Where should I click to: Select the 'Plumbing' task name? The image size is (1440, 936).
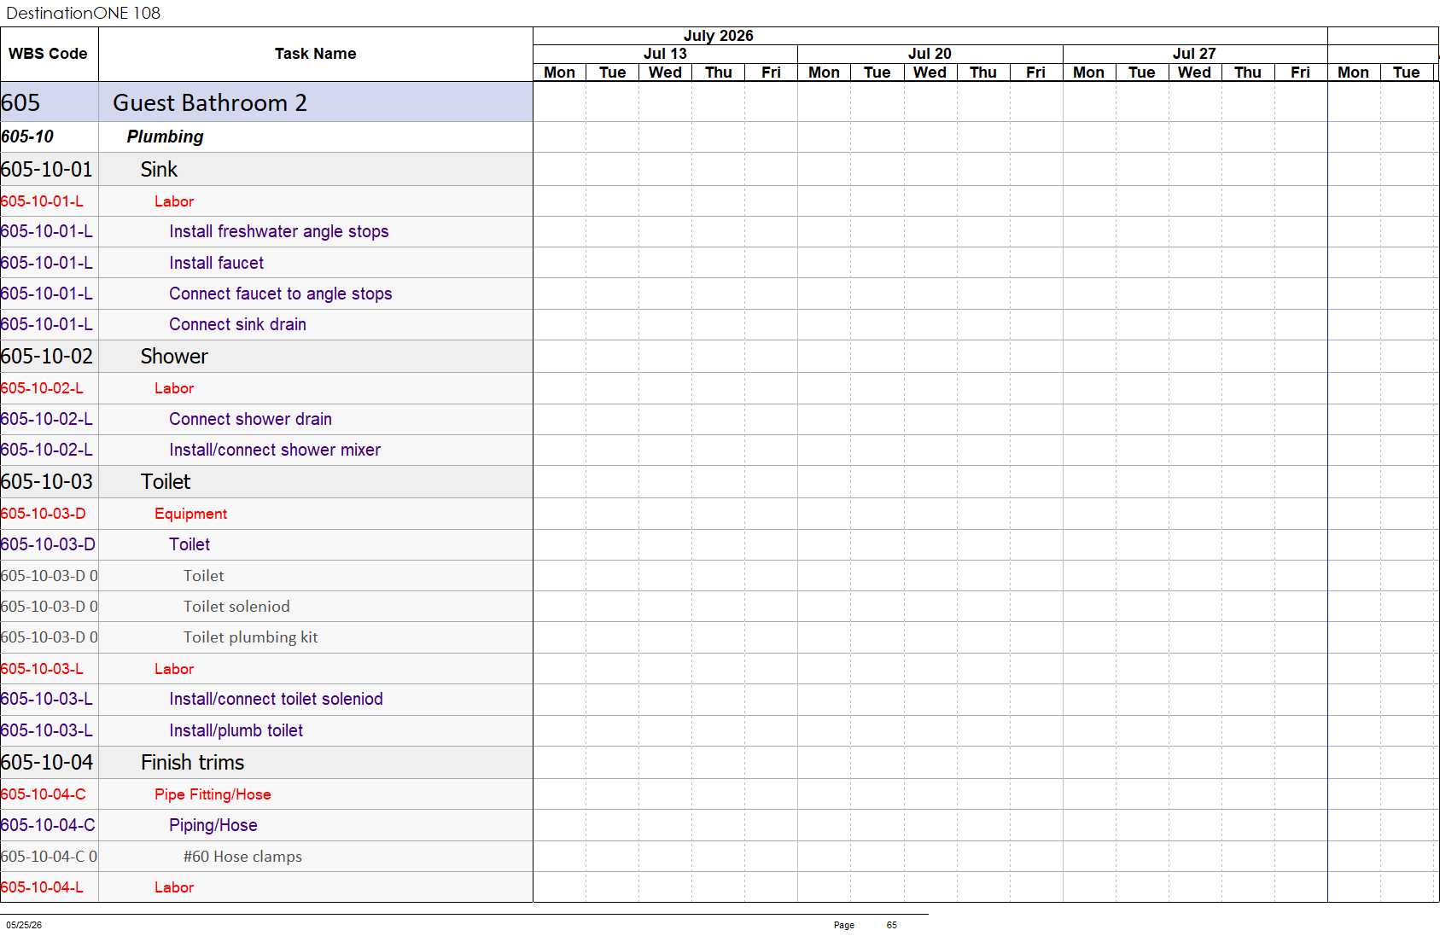tap(165, 137)
